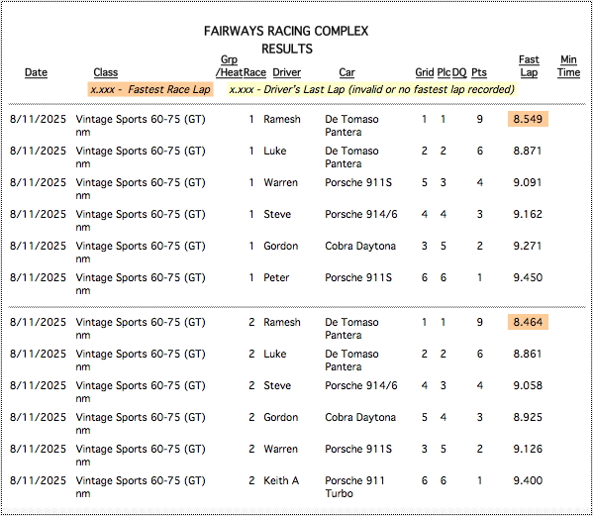The height and width of the screenshot is (516, 593).
Task: Click the orange Fastest Race Lap legend
Action: 150,89
